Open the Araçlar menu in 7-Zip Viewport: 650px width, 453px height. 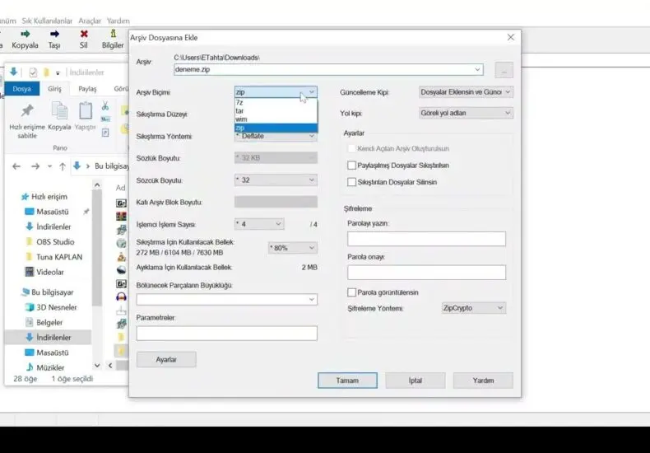click(x=90, y=21)
